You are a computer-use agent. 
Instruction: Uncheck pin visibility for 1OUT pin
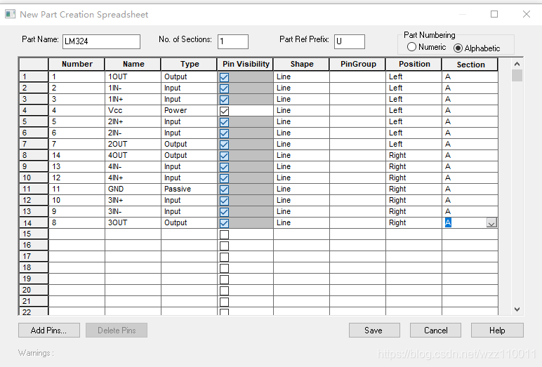pos(225,77)
